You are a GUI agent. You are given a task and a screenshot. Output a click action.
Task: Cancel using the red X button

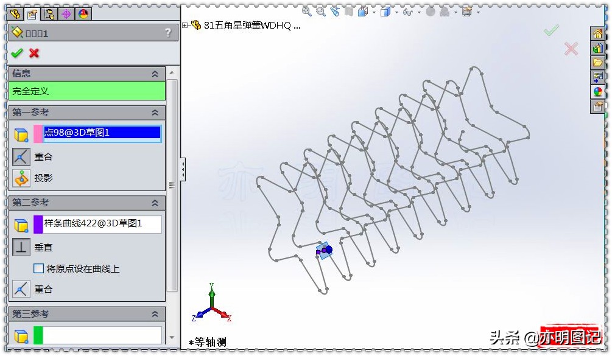point(34,53)
